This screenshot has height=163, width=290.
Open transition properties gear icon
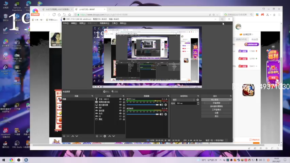coord(198,100)
